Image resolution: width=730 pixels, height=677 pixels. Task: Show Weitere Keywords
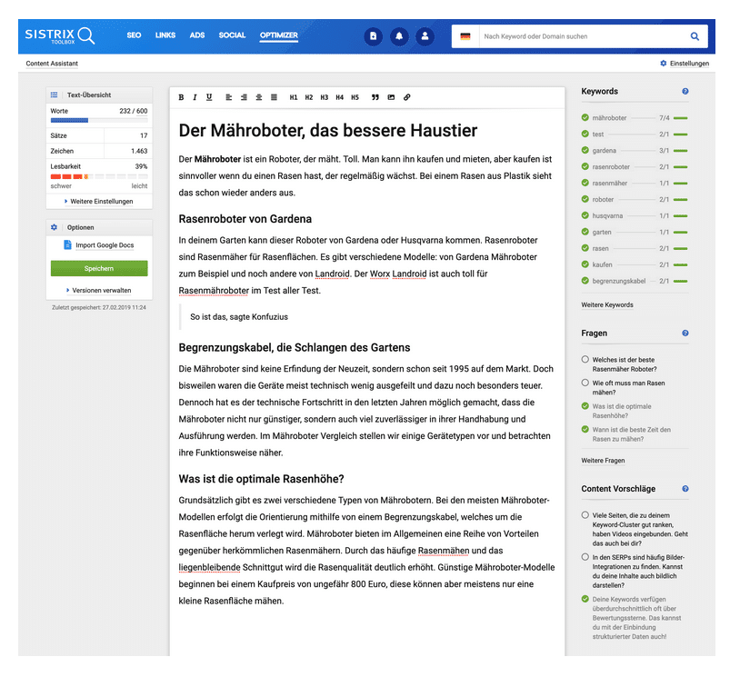(x=607, y=304)
